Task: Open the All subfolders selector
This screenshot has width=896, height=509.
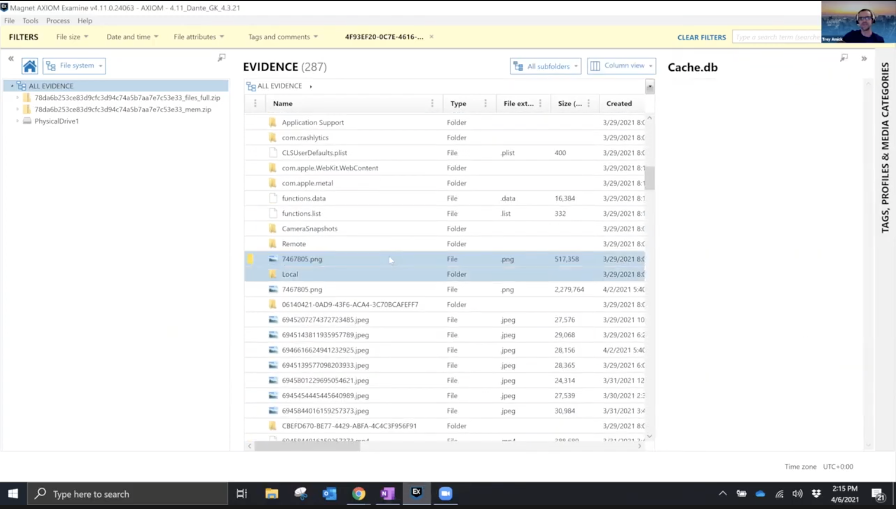Action: tap(545, 66)
